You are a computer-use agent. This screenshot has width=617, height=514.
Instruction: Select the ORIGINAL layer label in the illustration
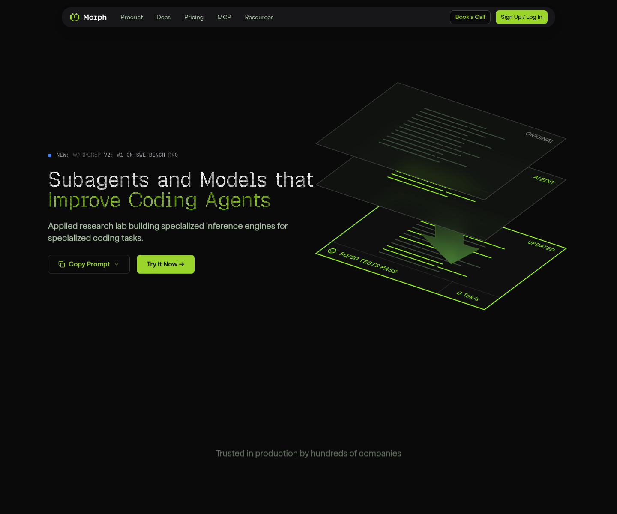tap(539, 137)
